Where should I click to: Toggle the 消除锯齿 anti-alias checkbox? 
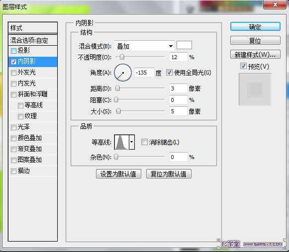pos(144,142)
